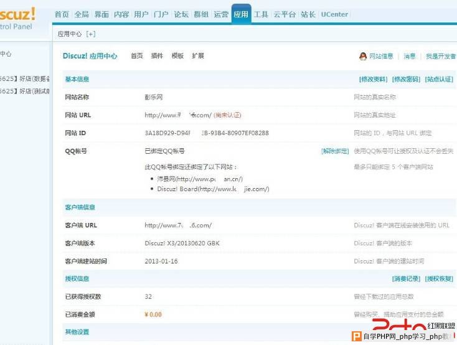Click the amount ¥ 0.00
Image resolution: width=457 pixels, height=345 pixels.
point(153,314)
